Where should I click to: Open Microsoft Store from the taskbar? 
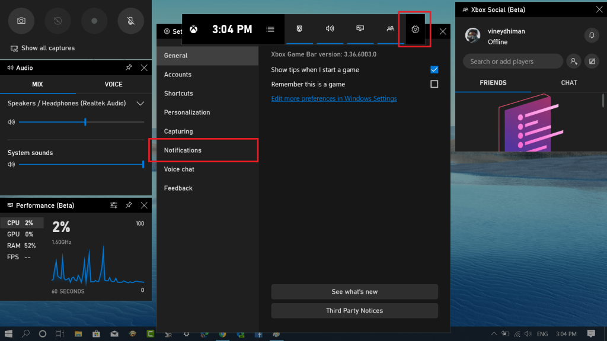96,334
